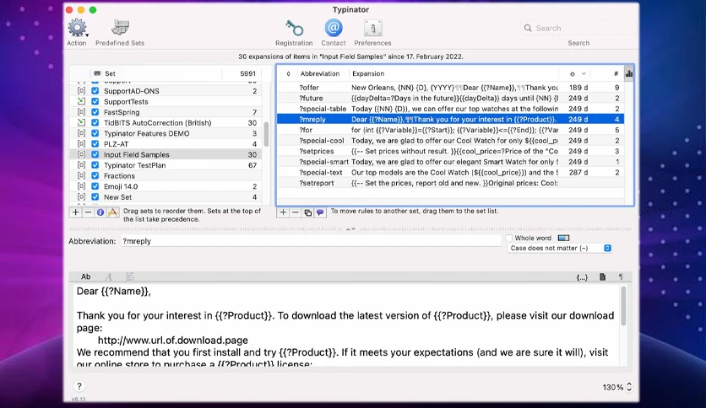
Task: Click the sort chevron in rule header
Action: (x=584, y=73)
